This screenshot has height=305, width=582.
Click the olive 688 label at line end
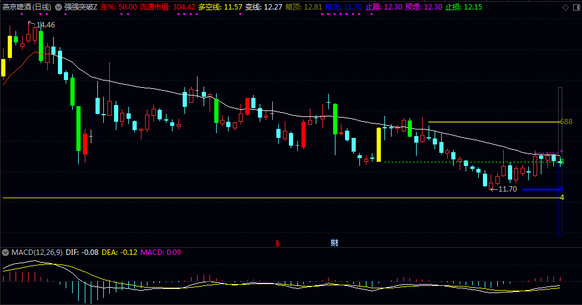(x=566, y=122)
